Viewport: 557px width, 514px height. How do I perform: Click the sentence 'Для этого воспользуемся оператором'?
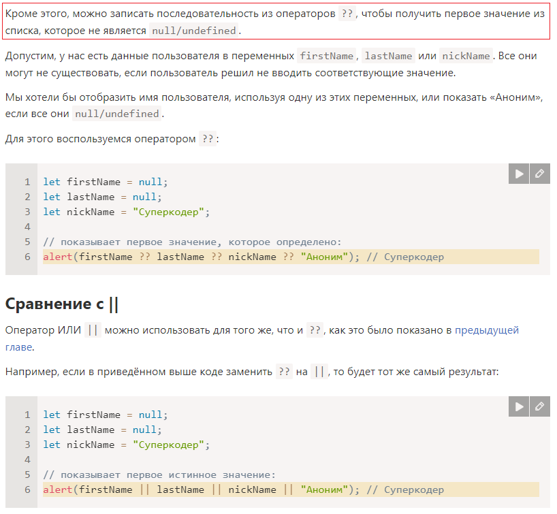point(101,139)
